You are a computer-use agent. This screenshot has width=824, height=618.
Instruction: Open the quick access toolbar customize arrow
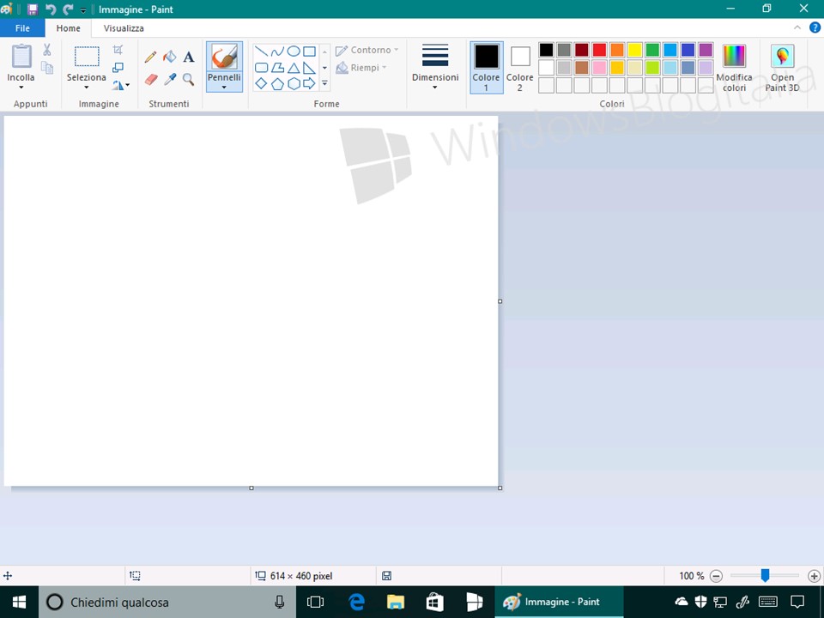point(83,10)
